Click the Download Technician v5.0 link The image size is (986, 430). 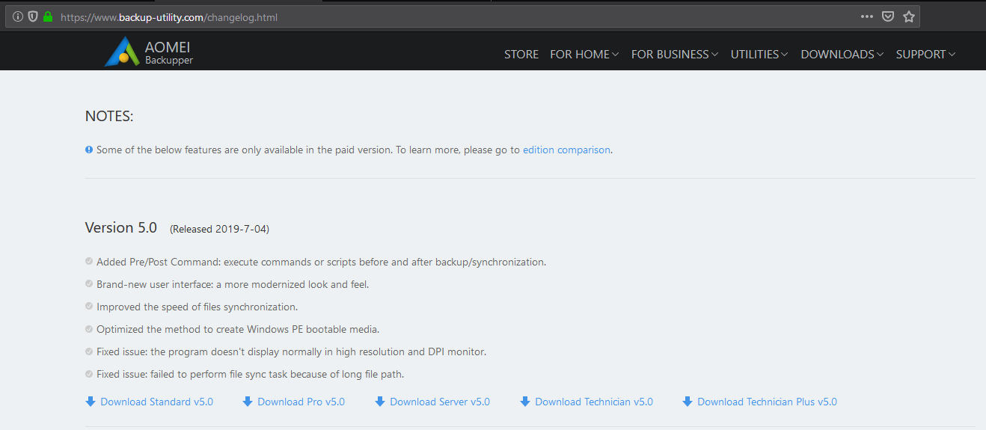(x=594, y=402)
